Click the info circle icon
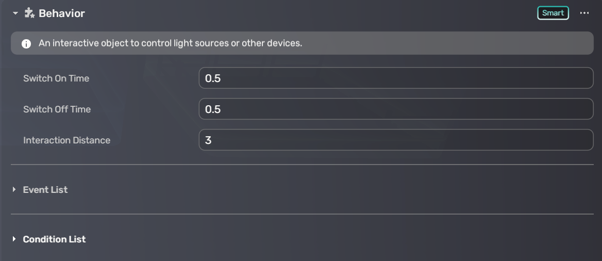Image resolution: width=602 pixels, height=261 pixels. coord(26,44)
